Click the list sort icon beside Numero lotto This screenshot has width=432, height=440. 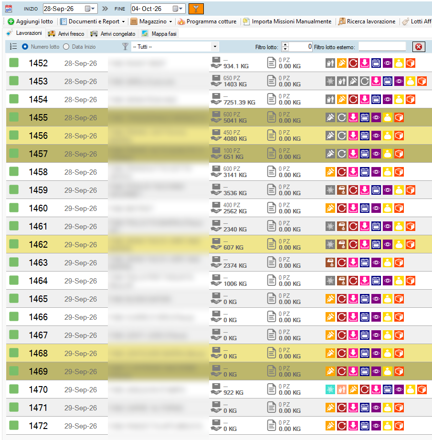point(13,47)
